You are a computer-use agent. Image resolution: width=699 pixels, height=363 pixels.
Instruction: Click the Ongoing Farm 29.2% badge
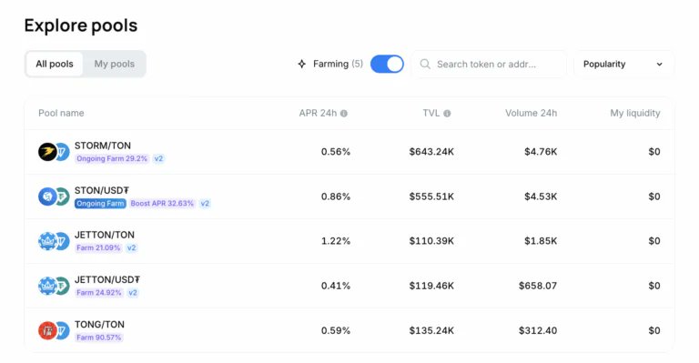[112, 158]
